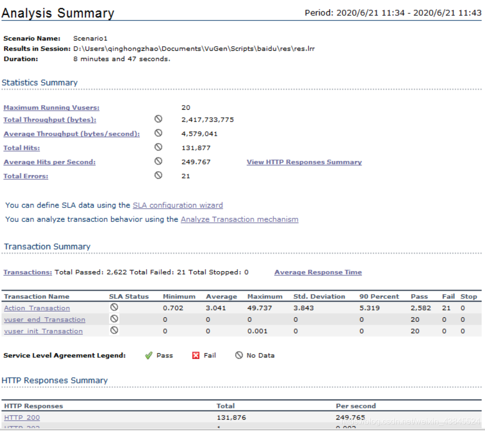Click No Data icon beside Total Errors

tap(158, 175)
